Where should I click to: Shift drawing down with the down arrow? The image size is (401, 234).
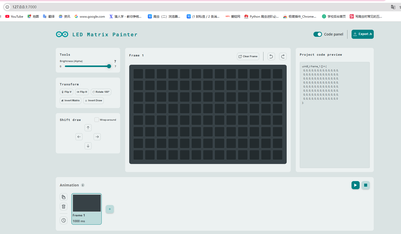[88, 146]
